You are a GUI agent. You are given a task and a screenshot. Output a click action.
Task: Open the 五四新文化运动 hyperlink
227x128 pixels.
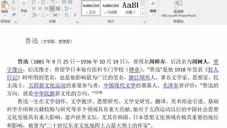(x=47, y=85)
